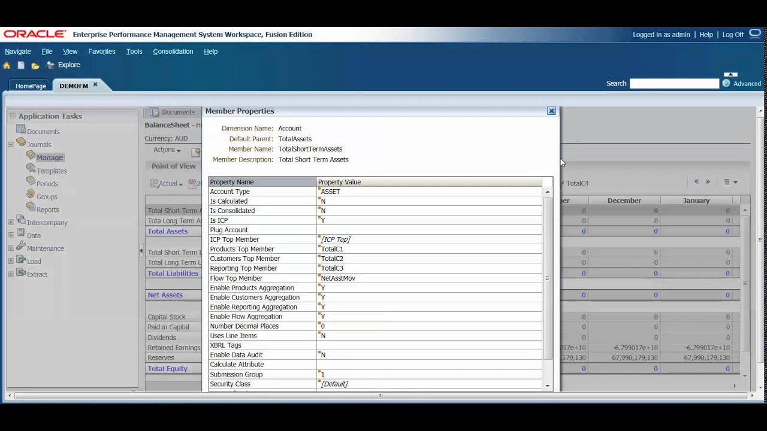Image resolution: width=767 pixels, height=431 pixels.
Task: Select the Flow Top Member value NetAsstMov
Action: 338,278
